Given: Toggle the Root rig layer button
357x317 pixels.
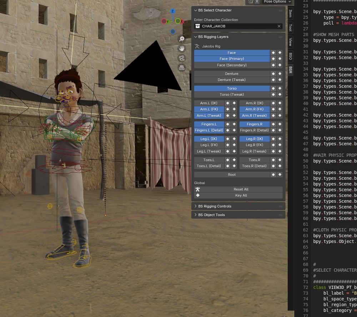Looking at the screenshot, I should pos(232,175).
